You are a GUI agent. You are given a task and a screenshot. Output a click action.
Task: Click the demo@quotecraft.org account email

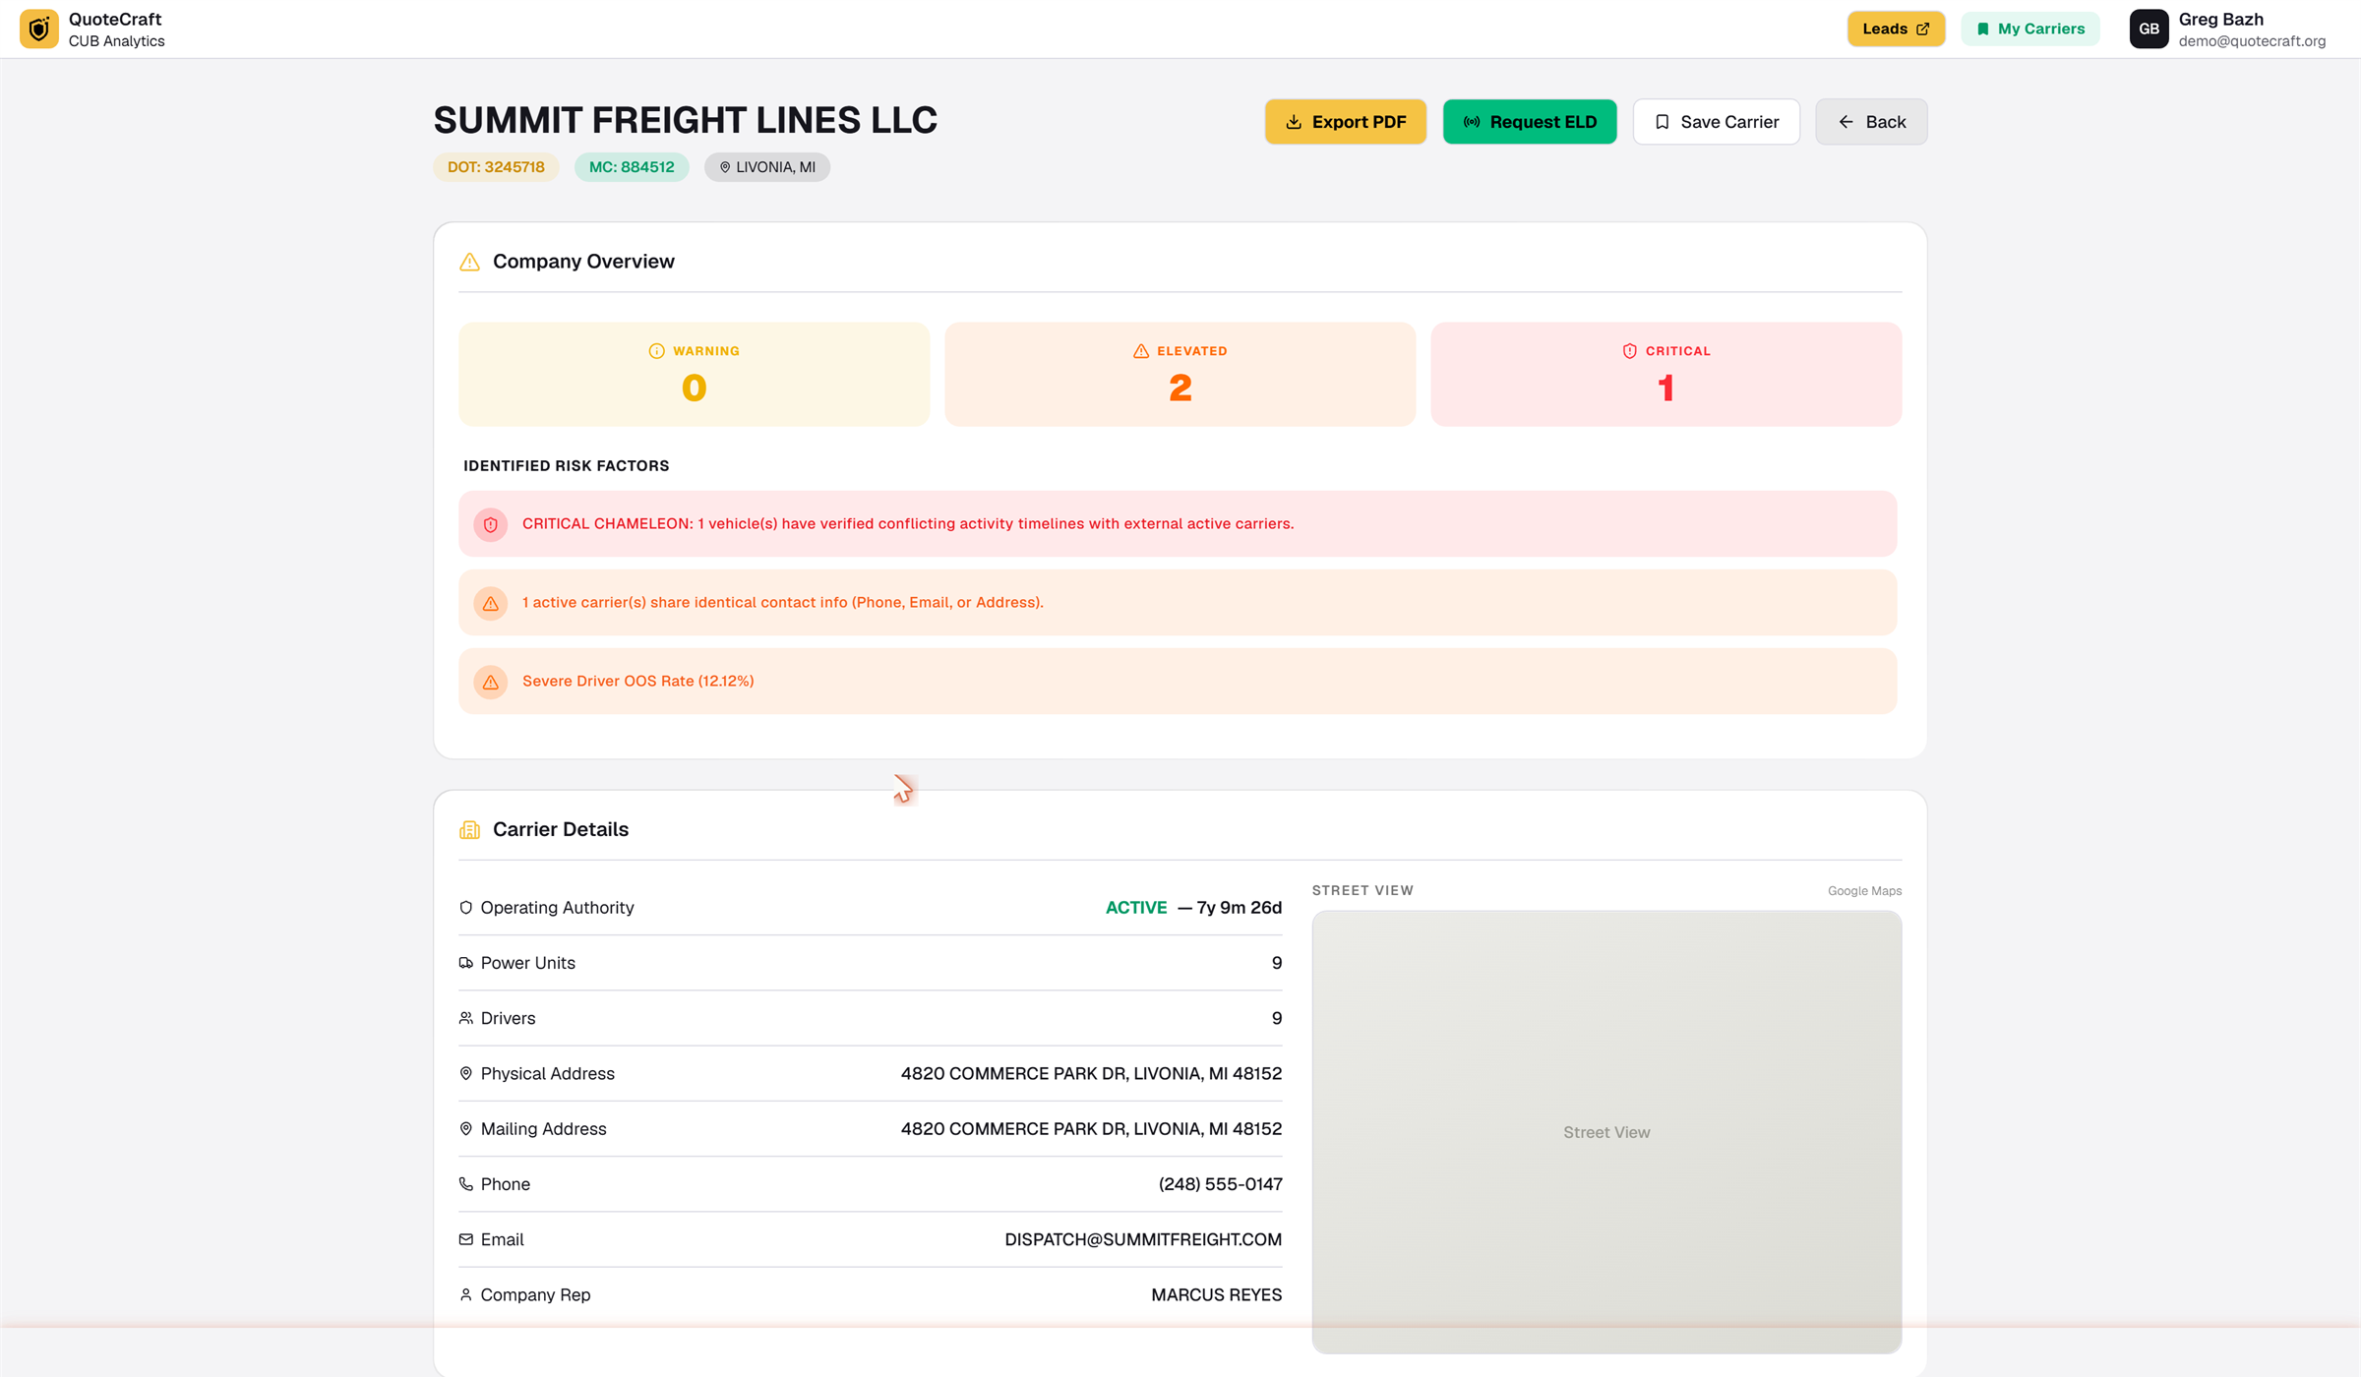(2252, 41)
